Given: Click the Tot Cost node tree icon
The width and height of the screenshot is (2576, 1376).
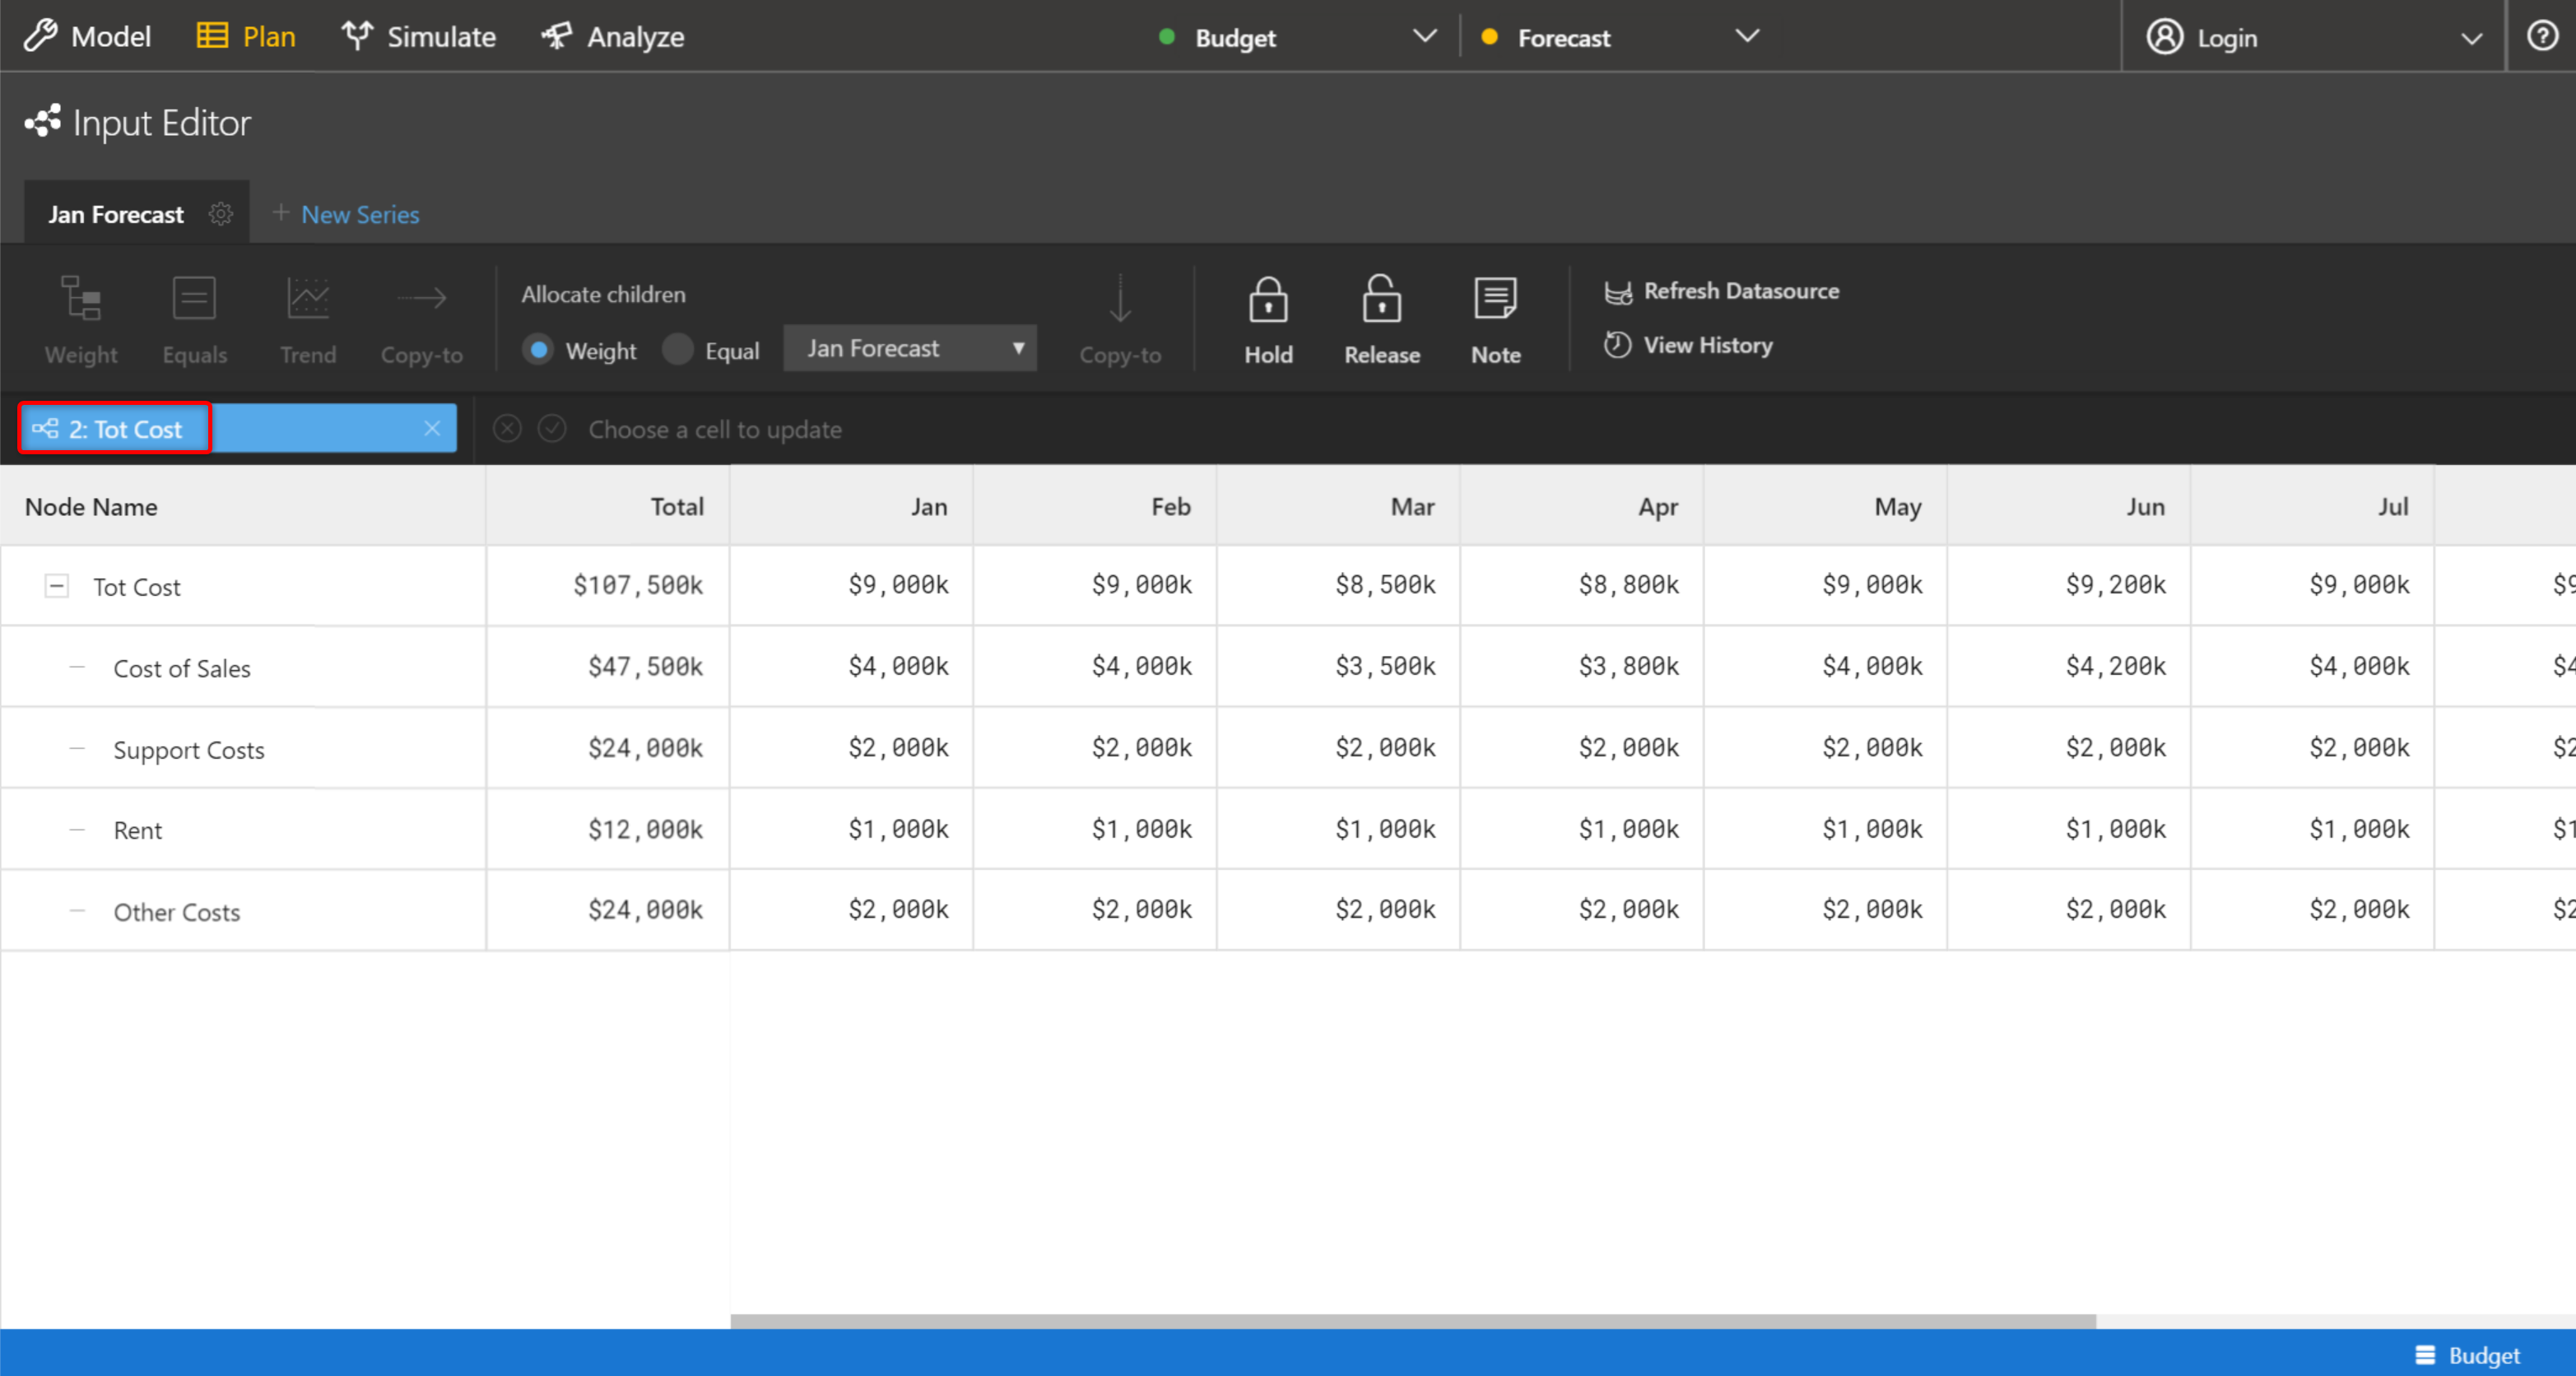Looking at the screenshot, I should pos(45,429).
